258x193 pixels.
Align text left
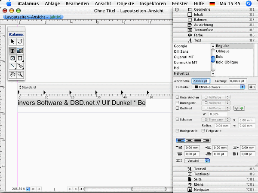(x=181, y=140)
